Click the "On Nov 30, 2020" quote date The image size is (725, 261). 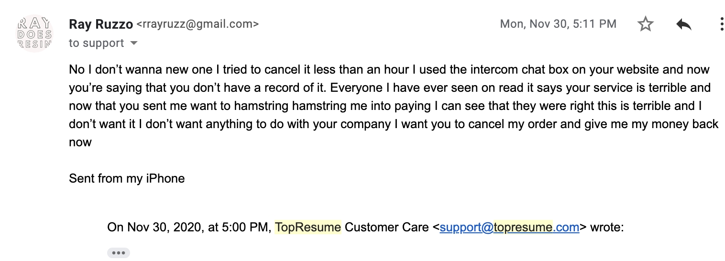[154, 227]
